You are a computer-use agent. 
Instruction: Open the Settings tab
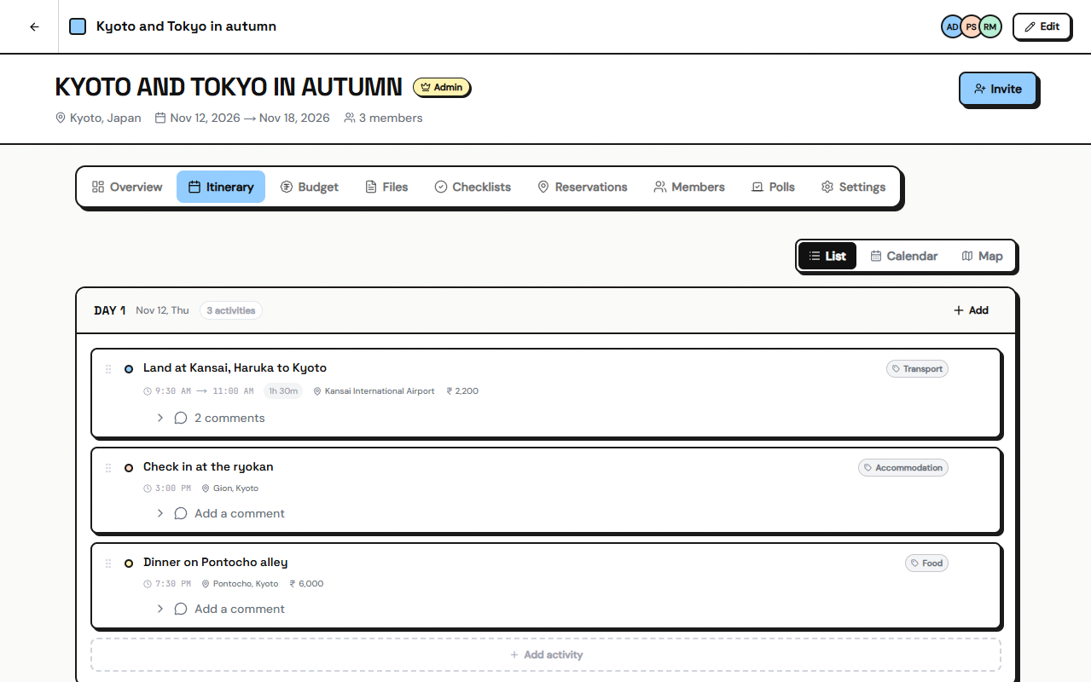pyautogui.click(x=853, y=187)
